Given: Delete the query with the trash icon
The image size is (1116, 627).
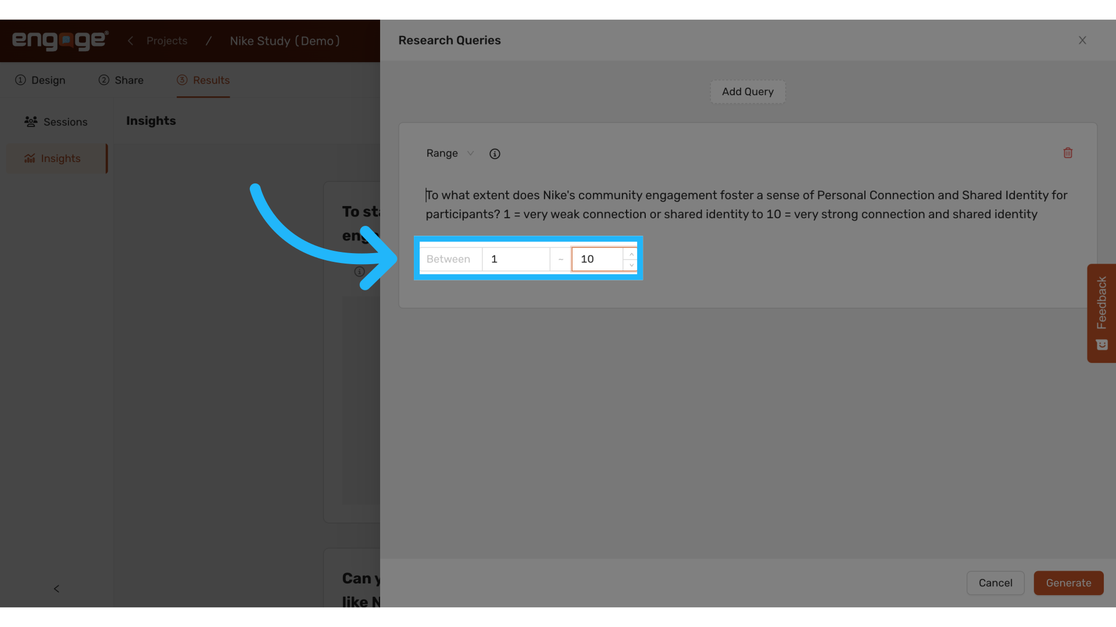Looking at the screenshot, I should 1068,153.
